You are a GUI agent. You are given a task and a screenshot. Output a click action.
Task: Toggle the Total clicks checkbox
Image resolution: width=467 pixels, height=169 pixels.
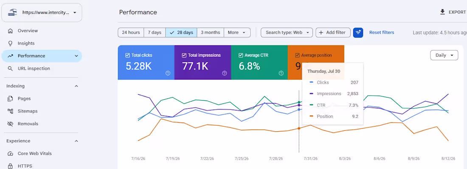click(127, 55)
